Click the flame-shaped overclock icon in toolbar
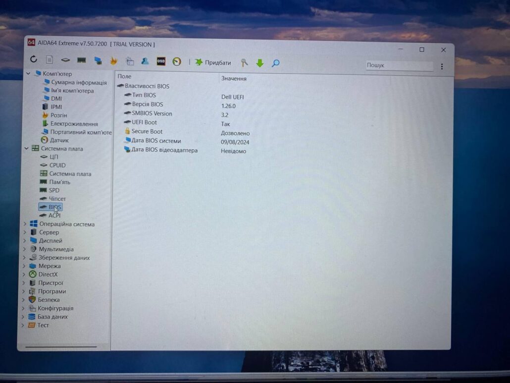The height and width of the screenshot is (383, 510). click(114, 61)
